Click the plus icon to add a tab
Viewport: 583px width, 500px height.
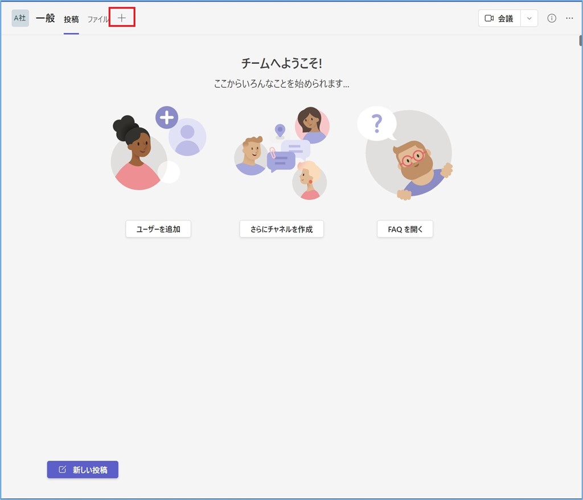tap(121, 18)
